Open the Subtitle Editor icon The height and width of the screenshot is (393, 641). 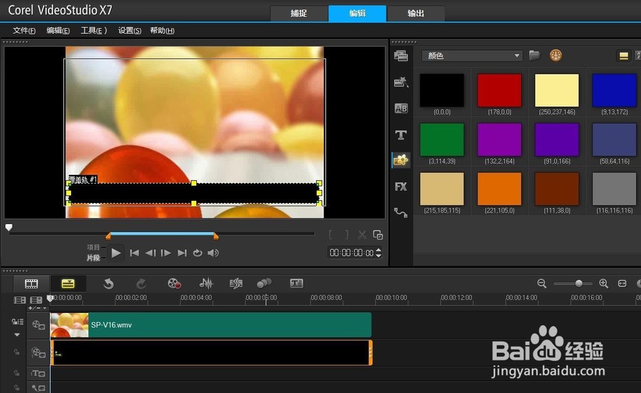click(x=296, y=283)
